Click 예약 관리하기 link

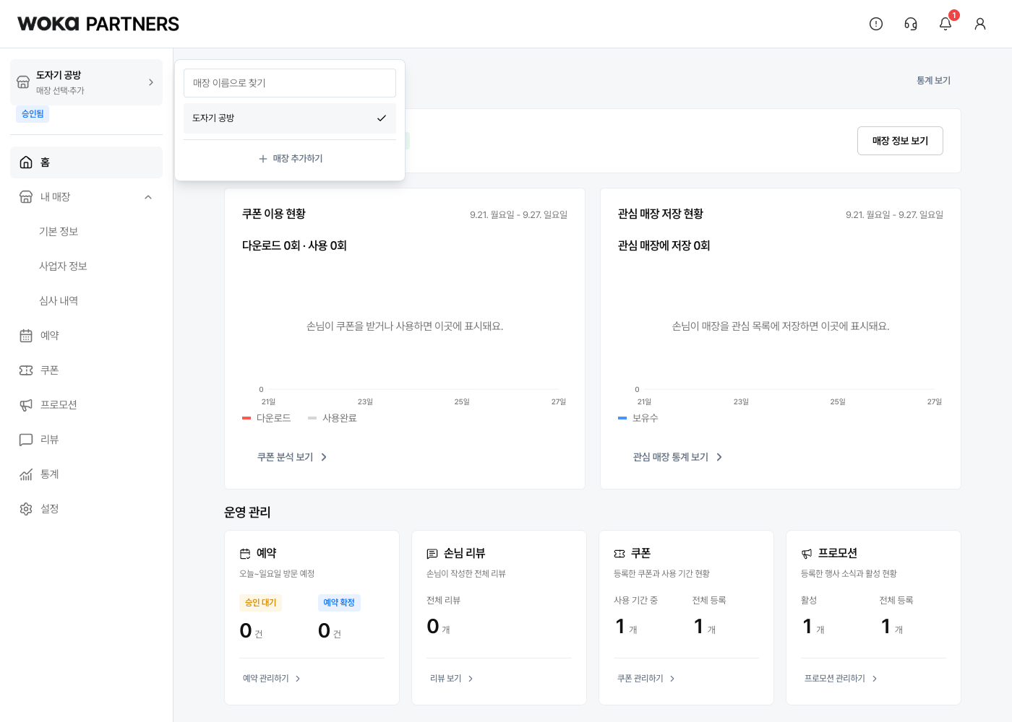(x=272, y=679)
